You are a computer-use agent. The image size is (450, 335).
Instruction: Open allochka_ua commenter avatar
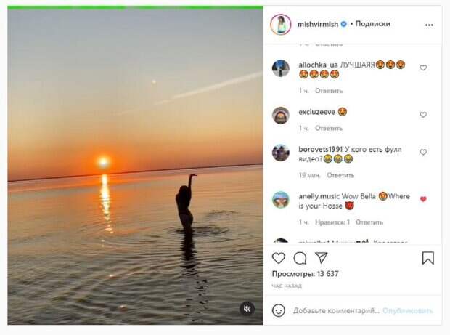pos(280,68)
